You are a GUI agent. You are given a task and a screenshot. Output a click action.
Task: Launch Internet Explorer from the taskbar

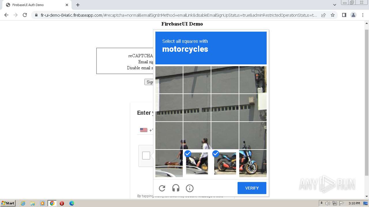tap(23, 203)
